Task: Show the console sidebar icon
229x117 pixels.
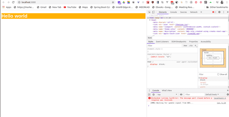Action: click(149, 94)
